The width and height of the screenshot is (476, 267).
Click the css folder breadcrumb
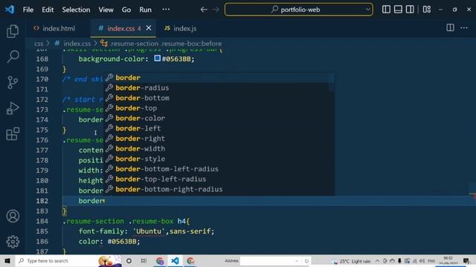tap(39, 44)
